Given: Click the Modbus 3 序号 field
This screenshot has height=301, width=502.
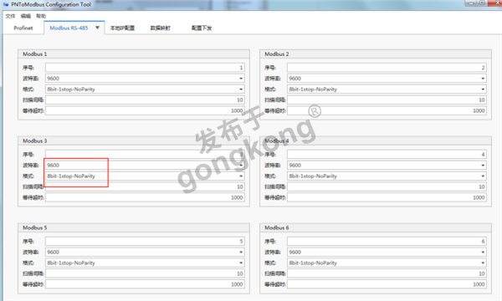Looking at the screenshot, I should [145, 155].
